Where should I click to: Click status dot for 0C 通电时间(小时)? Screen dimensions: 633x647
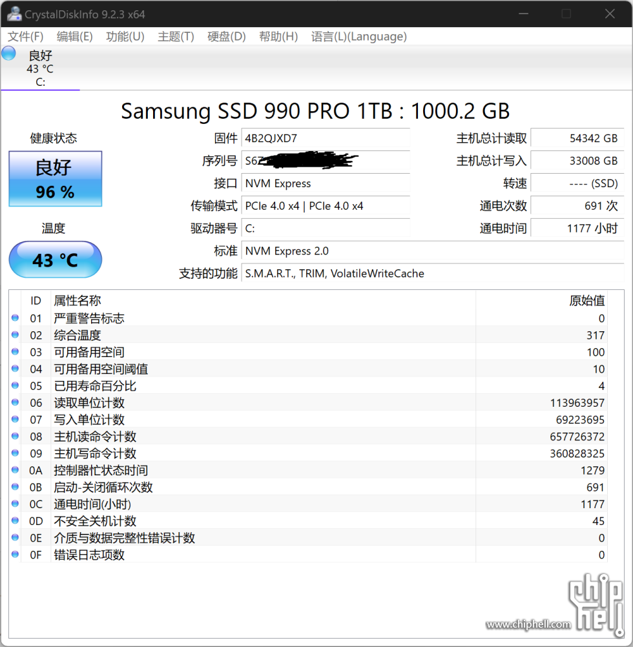tap(16, 504)
